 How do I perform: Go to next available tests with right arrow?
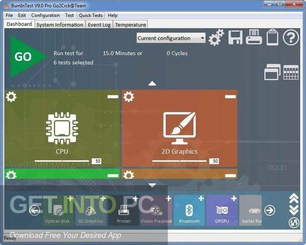[270, 210]
